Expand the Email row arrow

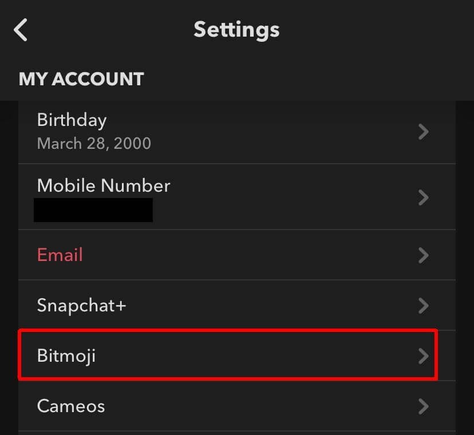[424, 255]
